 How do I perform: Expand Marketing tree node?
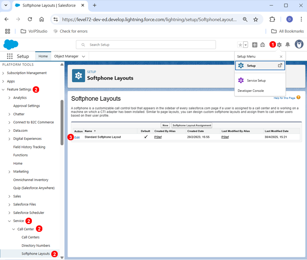9,172
